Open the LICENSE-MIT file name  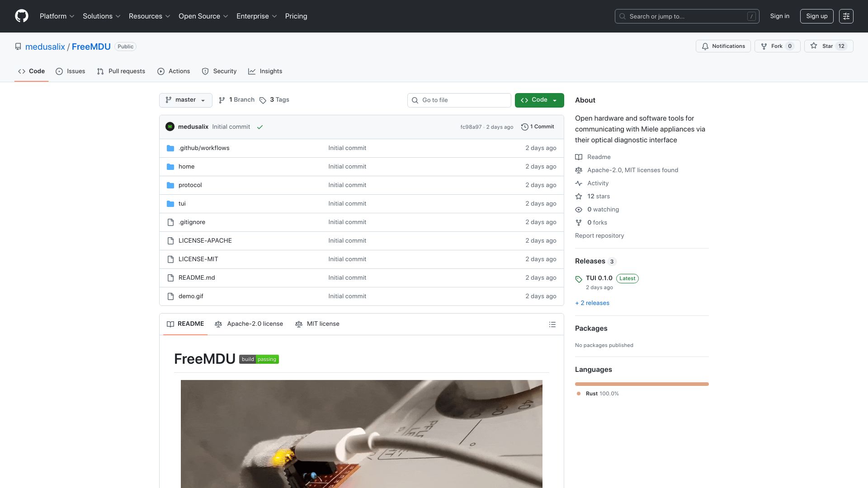pyautogui.click(x=198, y=259)
